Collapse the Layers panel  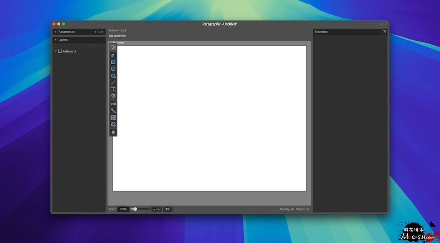point(55,40)
